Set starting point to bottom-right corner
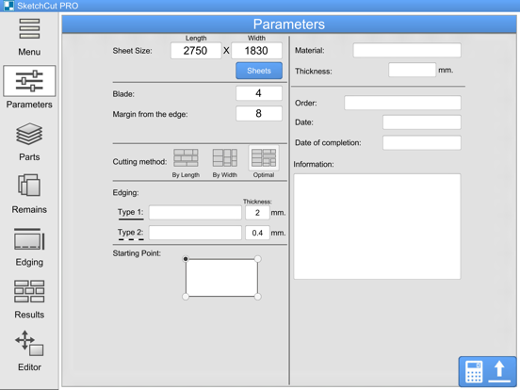This screenshot has height=390, width=520. [258, 297]
